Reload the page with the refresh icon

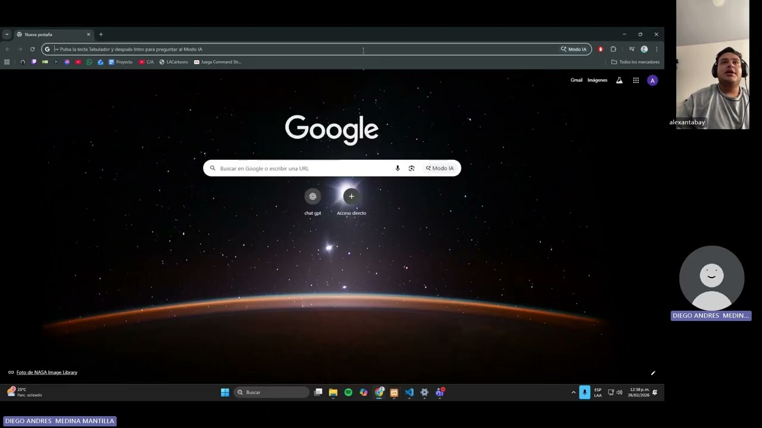(x=32, y=49)
